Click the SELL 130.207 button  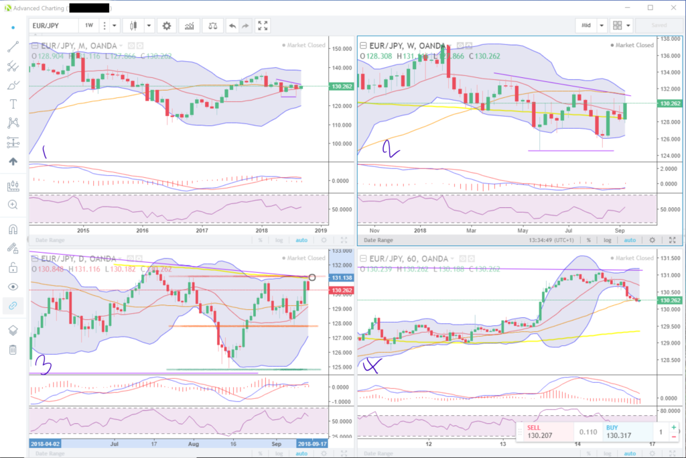click(544, 432)
